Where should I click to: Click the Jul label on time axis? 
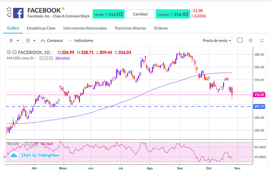[121, 168]
